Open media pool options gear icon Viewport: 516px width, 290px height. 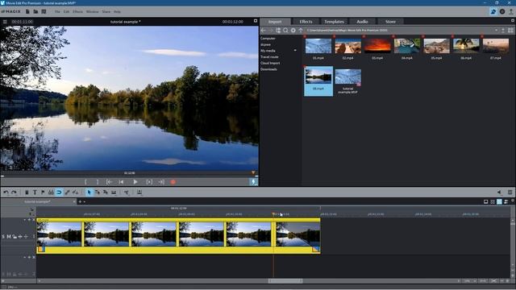pos(293,31)
